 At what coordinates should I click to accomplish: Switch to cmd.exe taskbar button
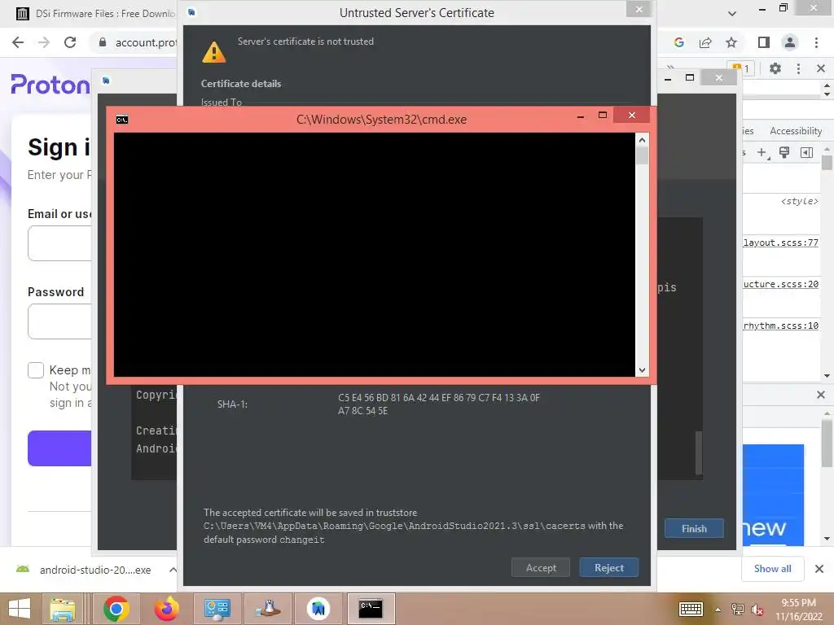pyautogui.click(x=371, y=609)
